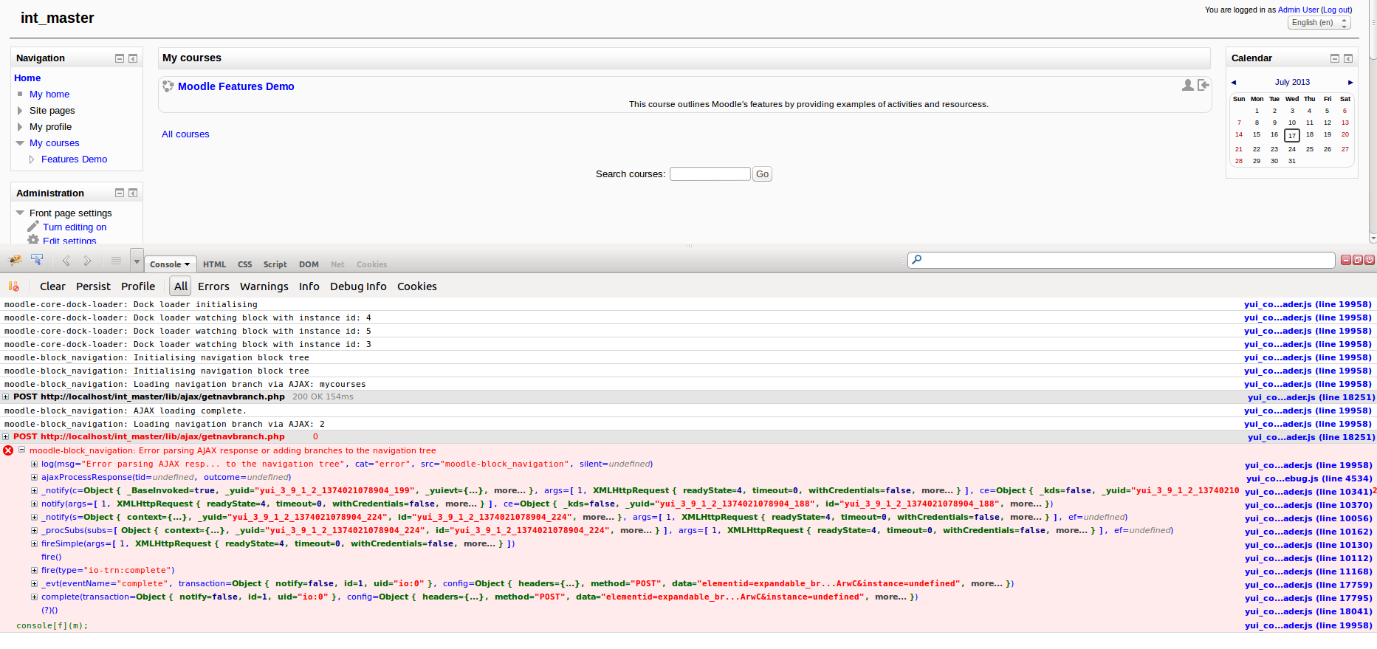Screen dimensions: 1377x649
Task: Open the Firebug panel selector dropdown arrow
Action: click(x=137, y=261)
